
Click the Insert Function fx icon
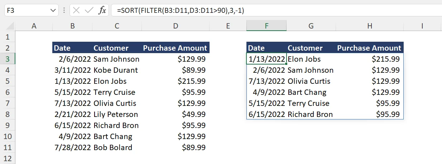coord(102,10)
